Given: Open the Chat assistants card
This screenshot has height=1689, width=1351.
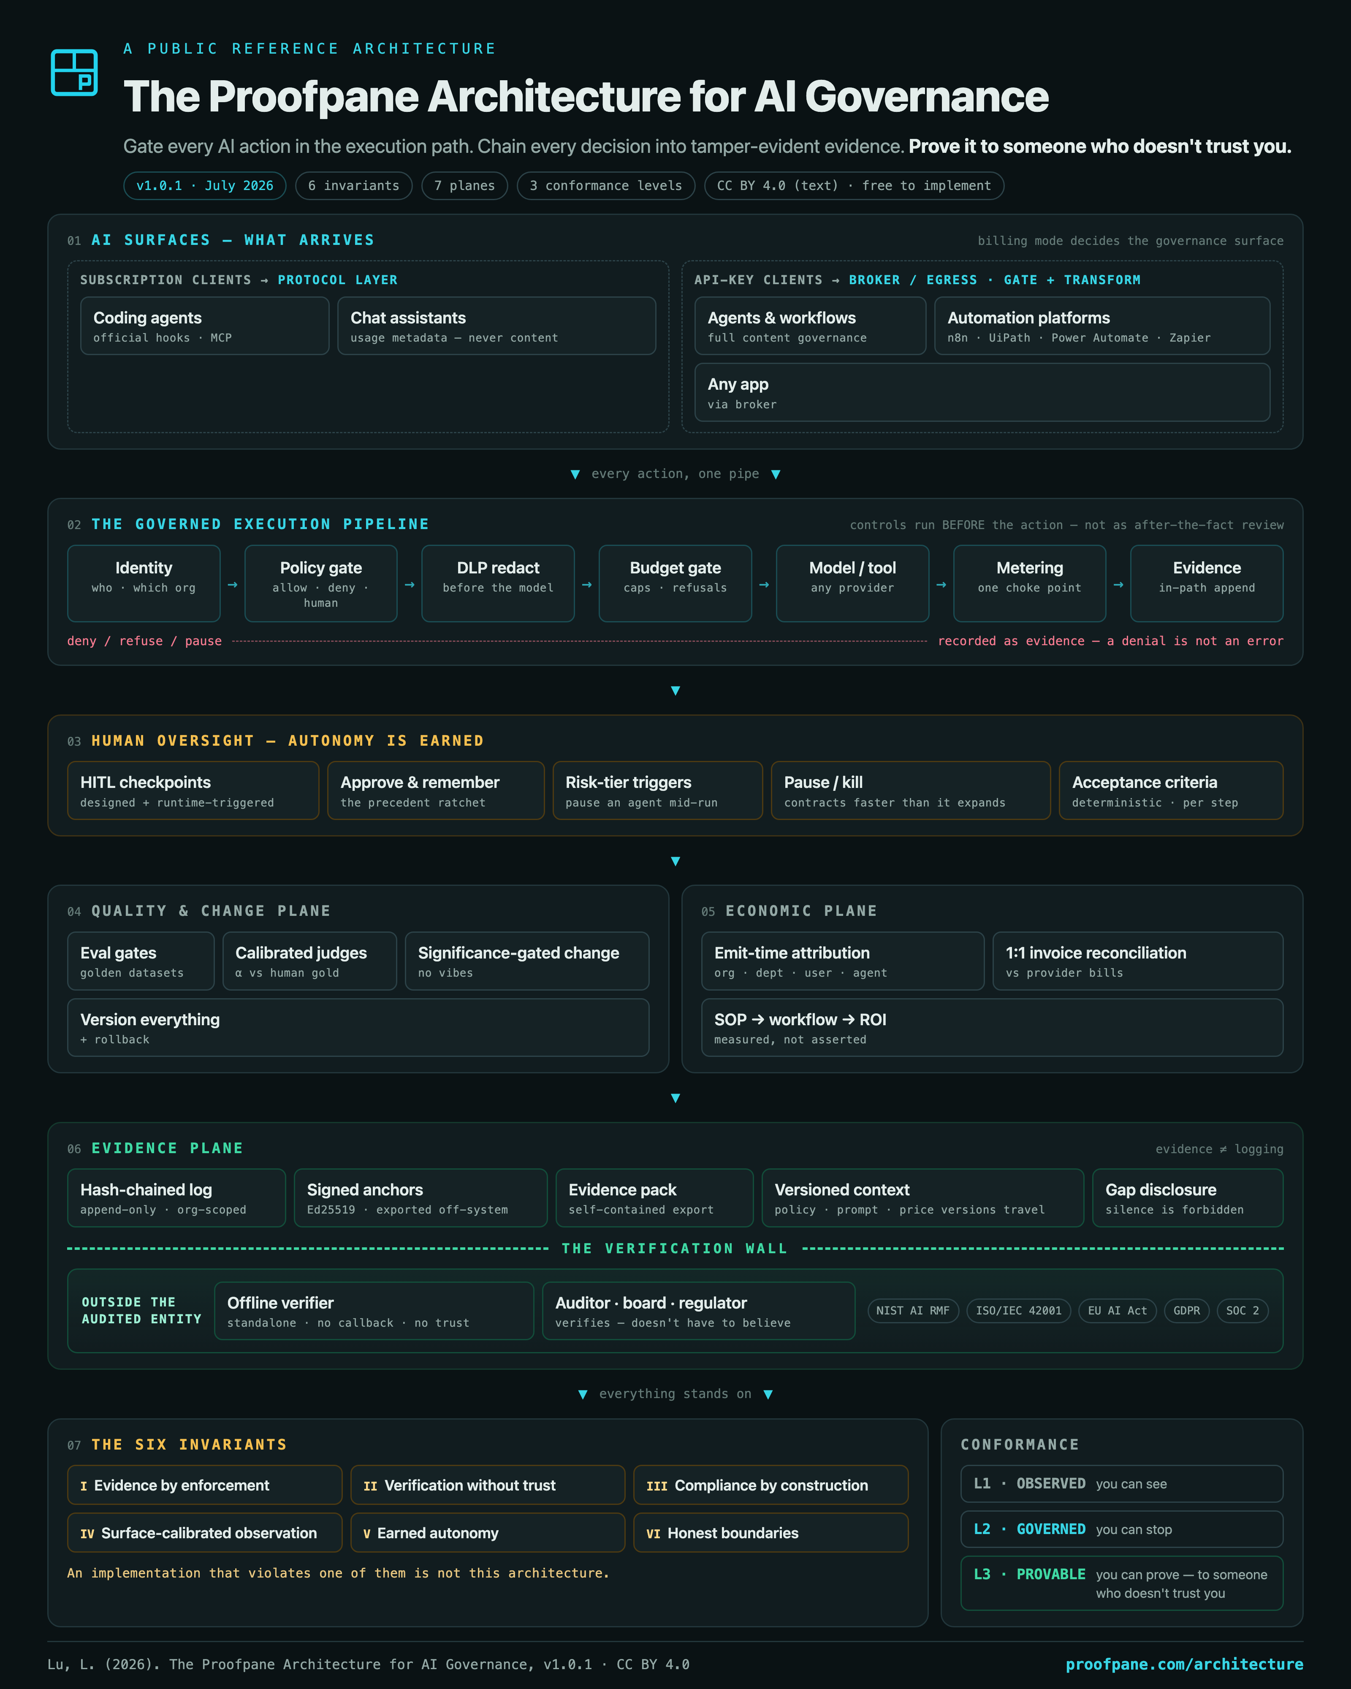Looking at the screenshot, I should [496, 326].
